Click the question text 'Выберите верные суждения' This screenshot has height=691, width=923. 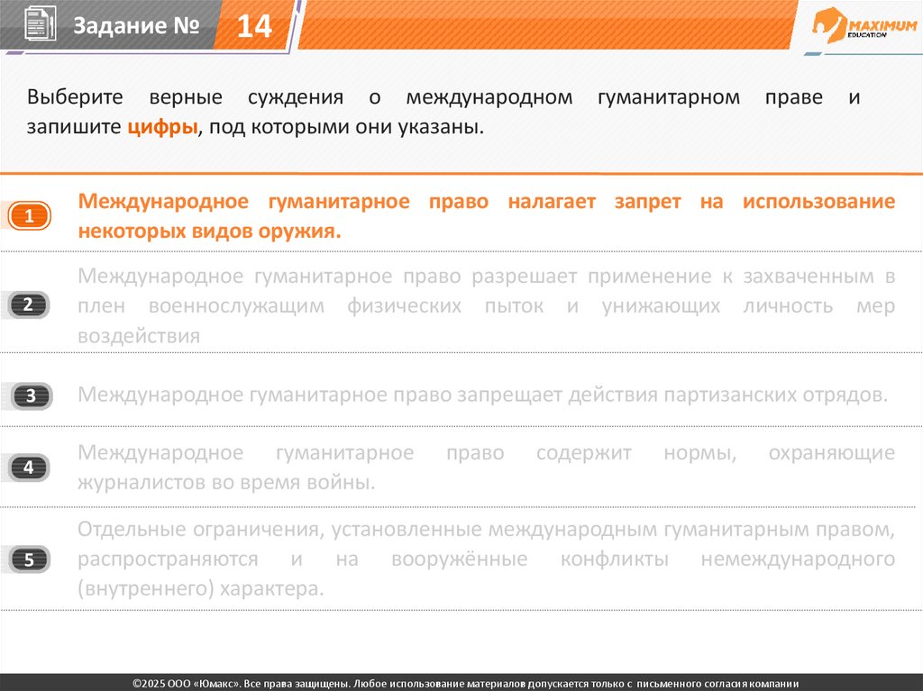[185, 96]
